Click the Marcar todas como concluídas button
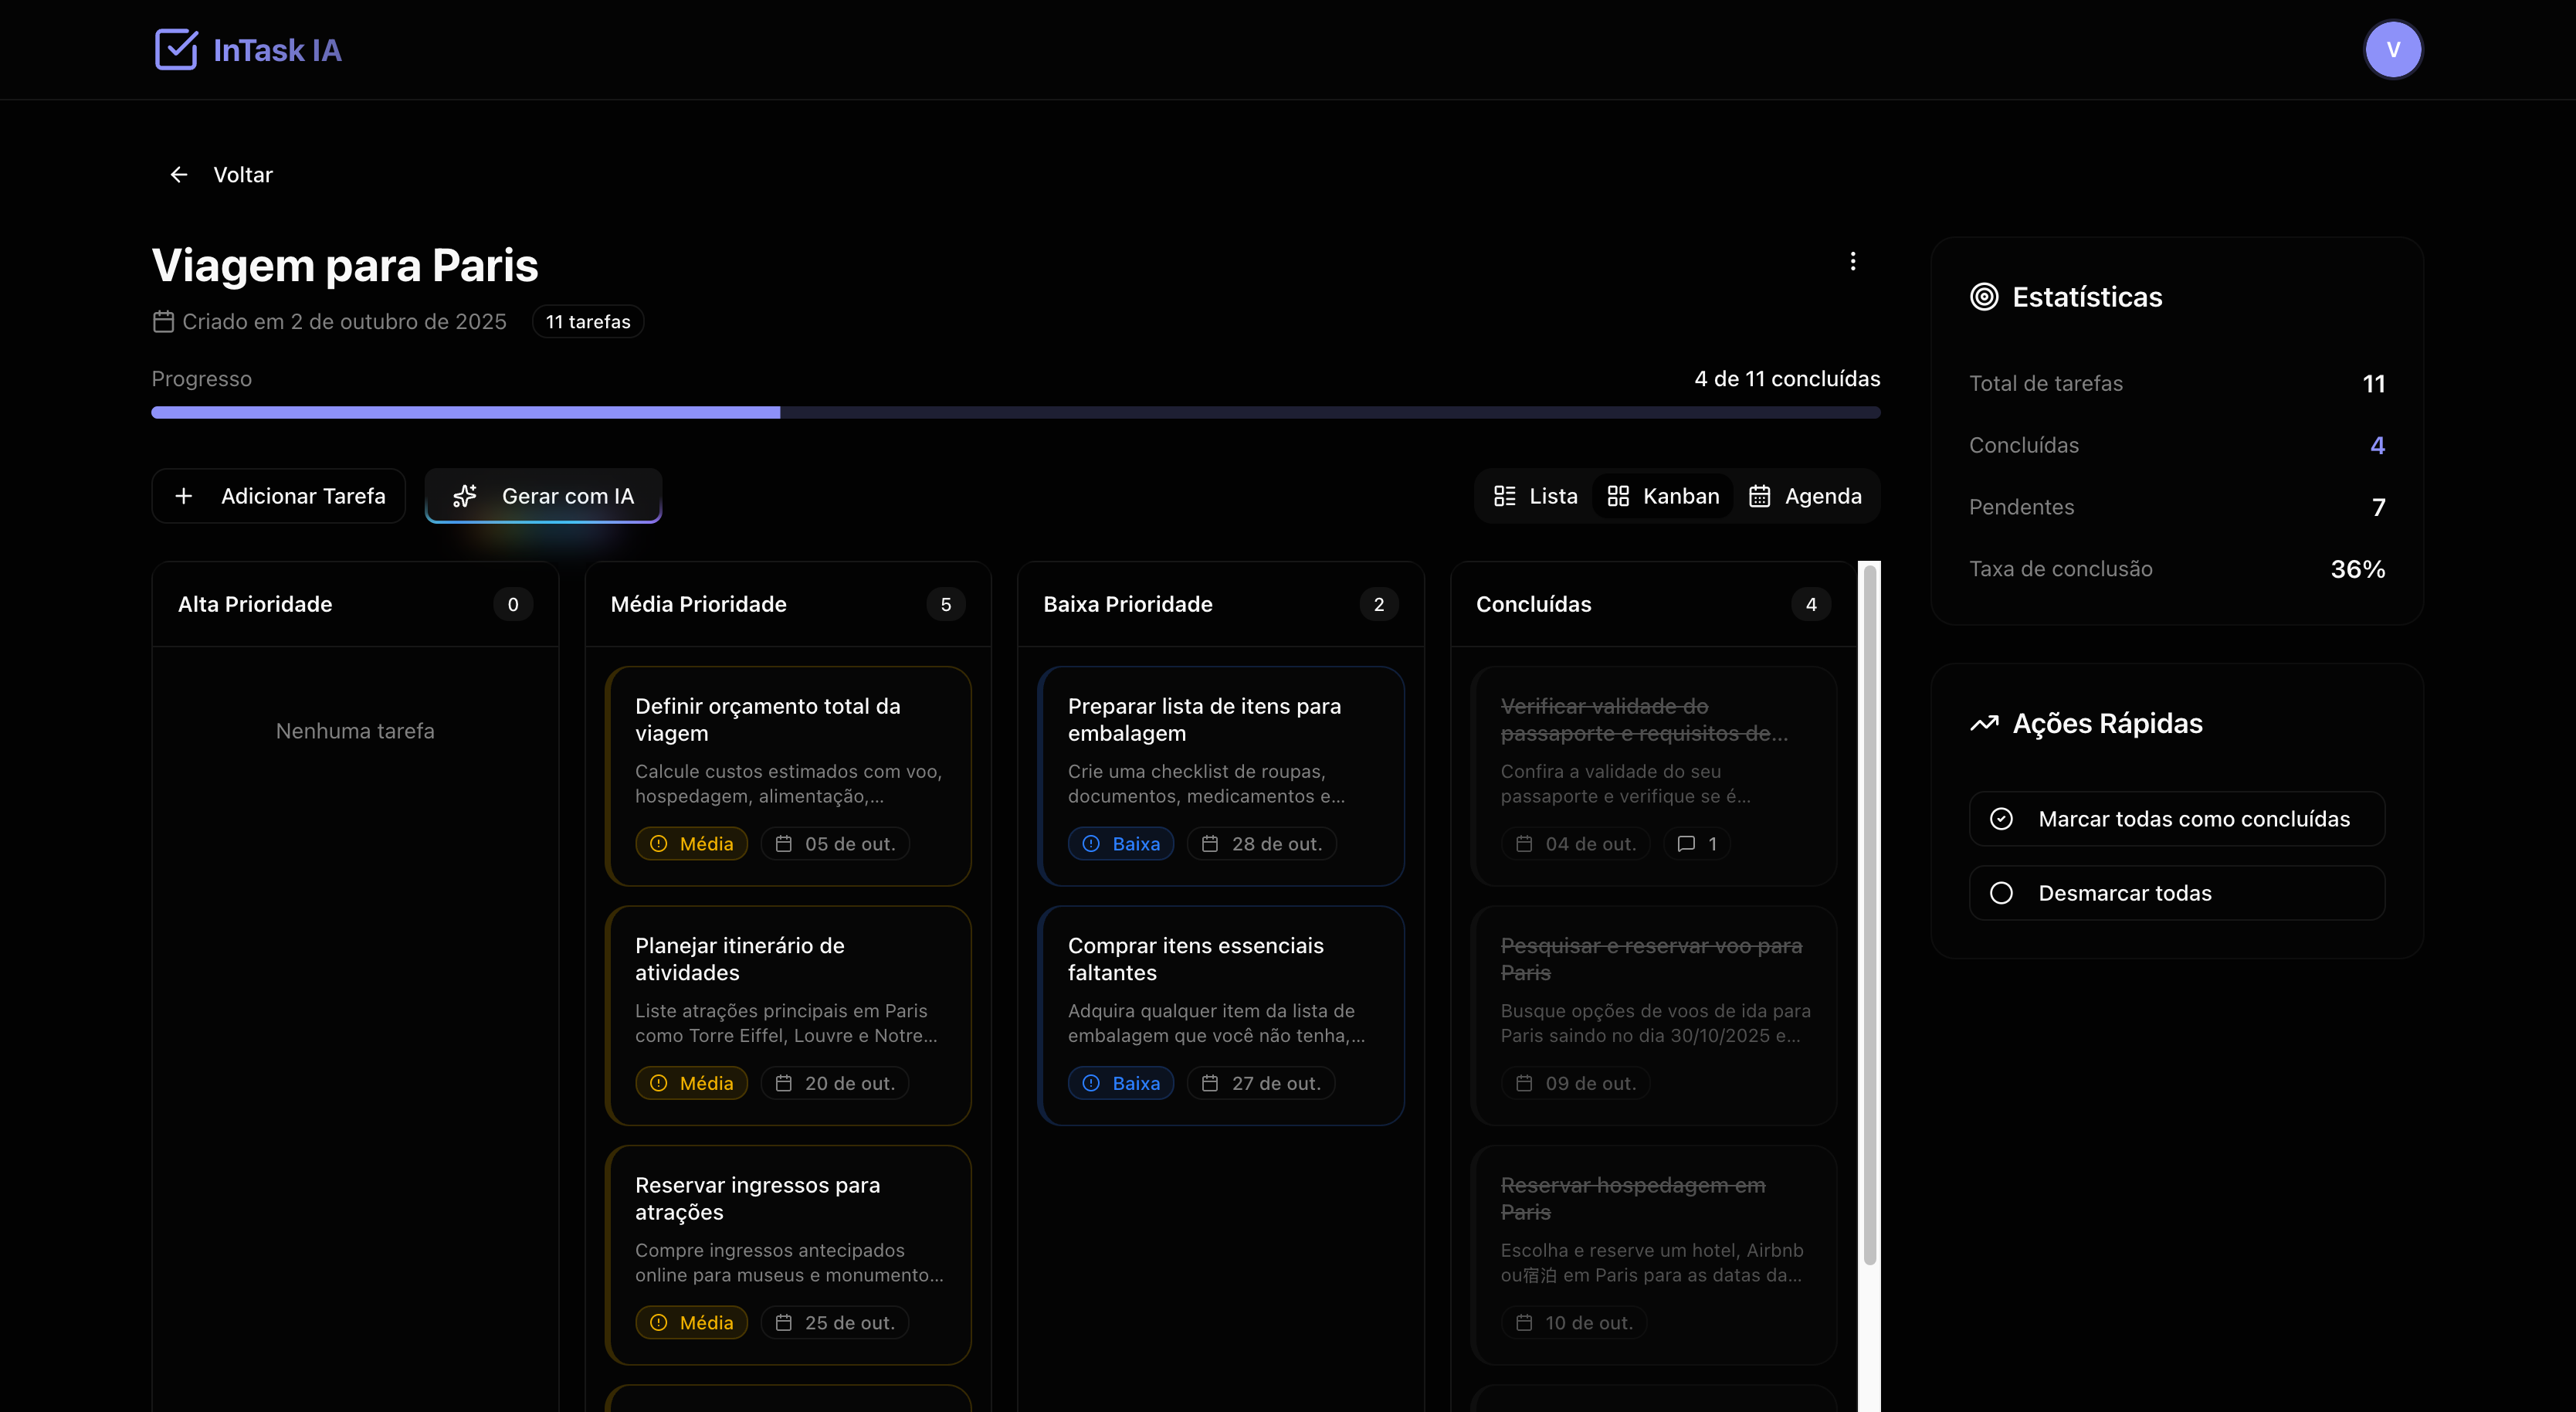Screen dimensions: 2576x1412 click(x=2176, y=819)
